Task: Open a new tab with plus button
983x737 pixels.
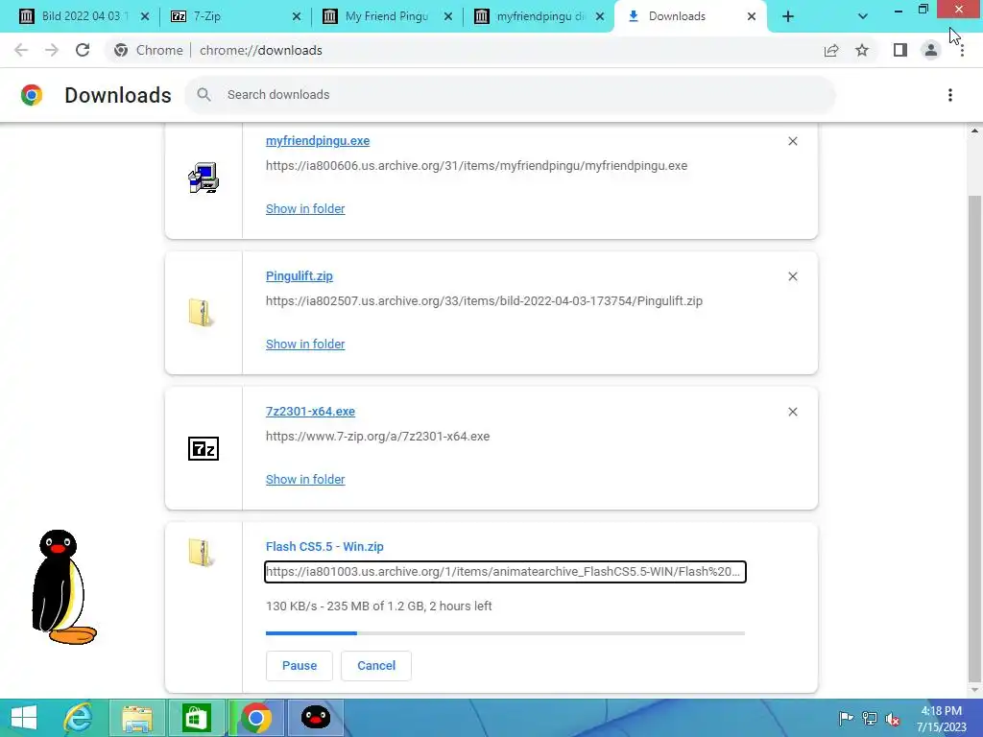Action: pyautogui.click(x=788, y=16)
